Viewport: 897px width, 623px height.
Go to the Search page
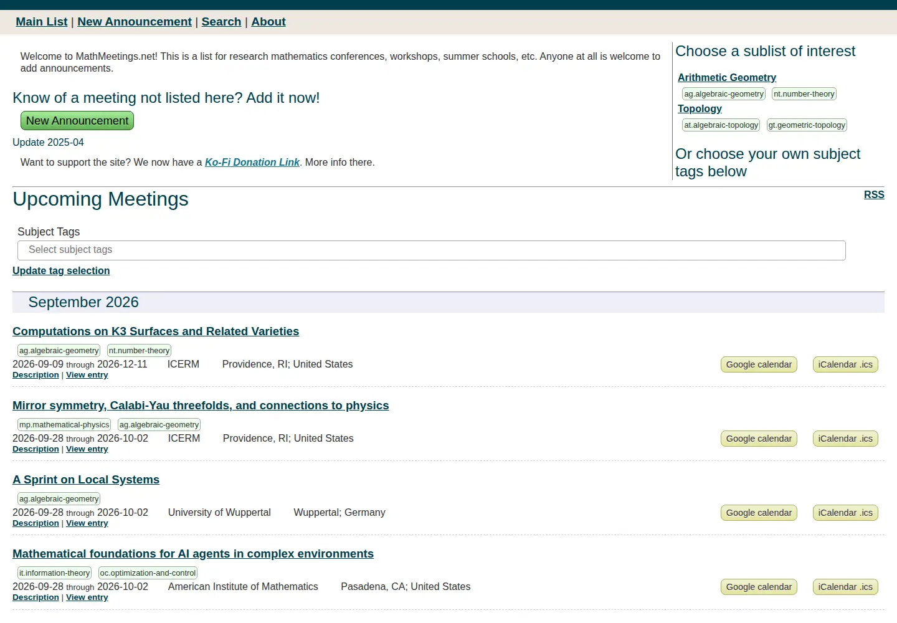click(x=221, y=22)
